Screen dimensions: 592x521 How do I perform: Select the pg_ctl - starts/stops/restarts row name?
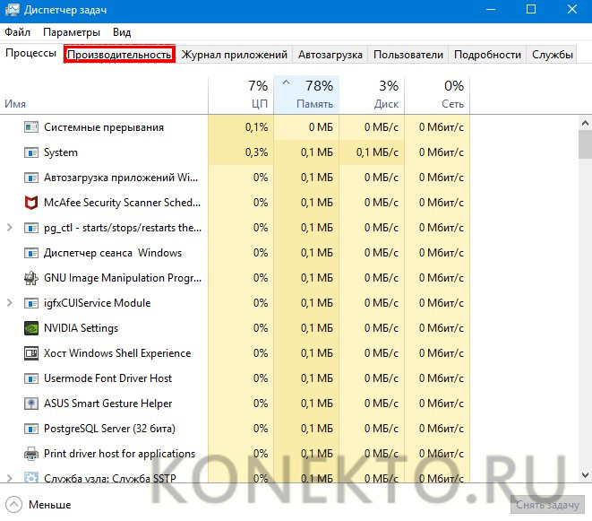click(x=123, y=228)
